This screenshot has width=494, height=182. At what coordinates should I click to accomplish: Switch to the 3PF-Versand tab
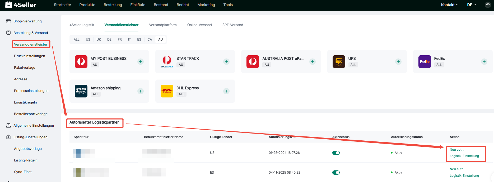click(x=233, y=25)
